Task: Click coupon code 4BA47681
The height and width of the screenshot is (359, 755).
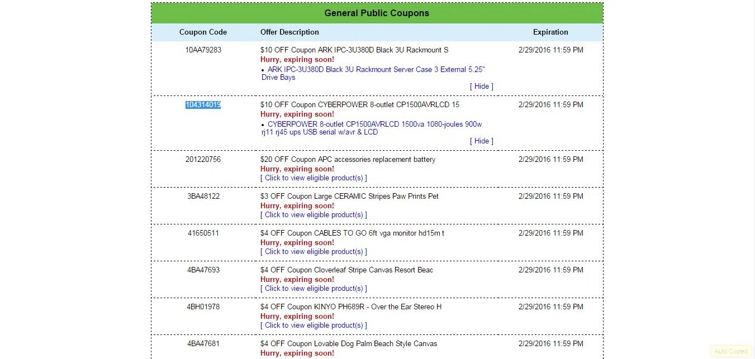Action: (x=203, y=343)
